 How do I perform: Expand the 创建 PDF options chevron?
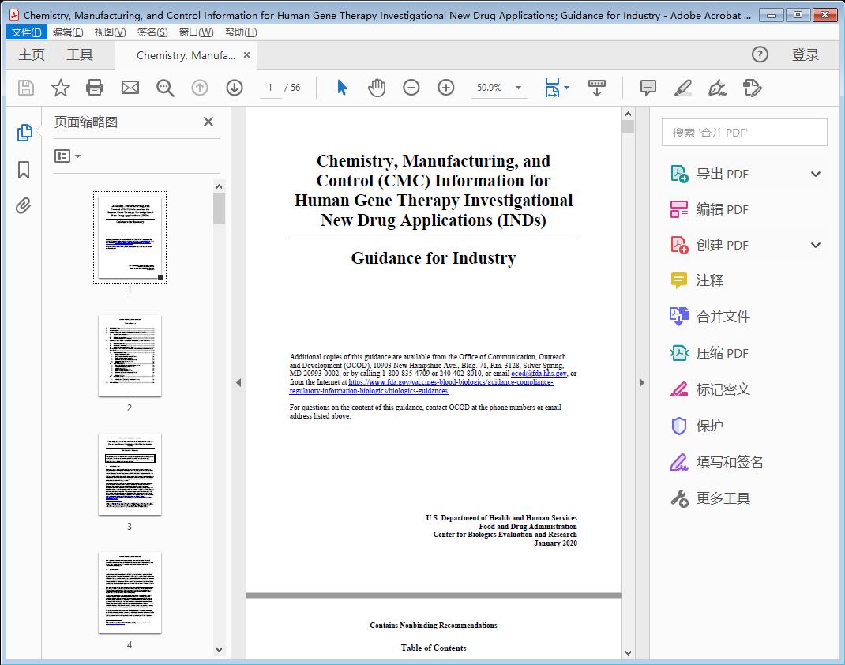click(814, 245)
